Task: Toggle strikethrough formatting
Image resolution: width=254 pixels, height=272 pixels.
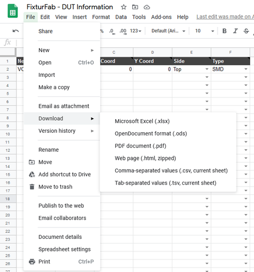Action: pyautogui.click(x=246, y=31)
